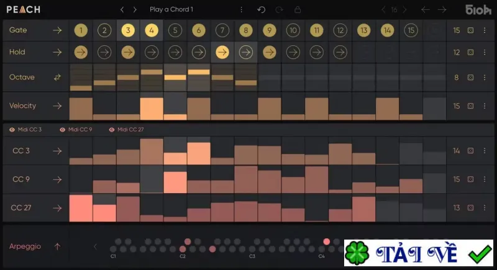Select the Octave lane label
This screenshot has width=497, height=270.
(x=22, y=77)
